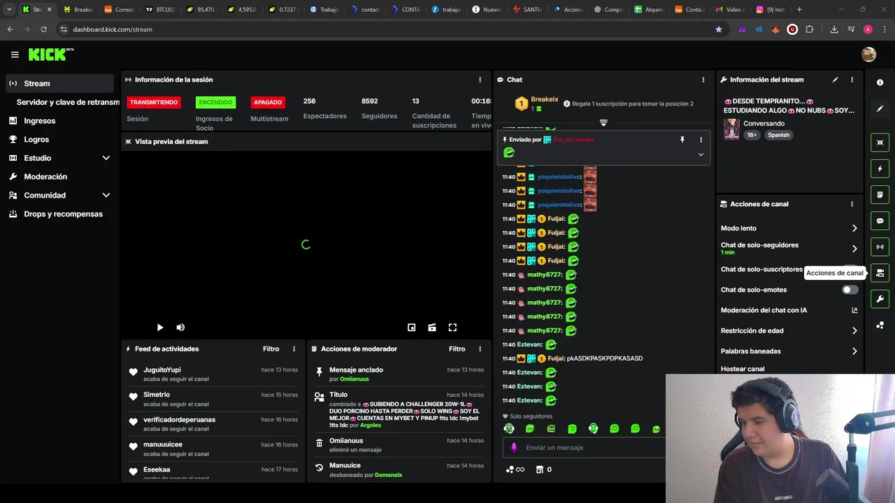Open Feed de actividades three-dot menu
Image resolution: width=895 pixels, height=503 pixels.
[294, 349]
